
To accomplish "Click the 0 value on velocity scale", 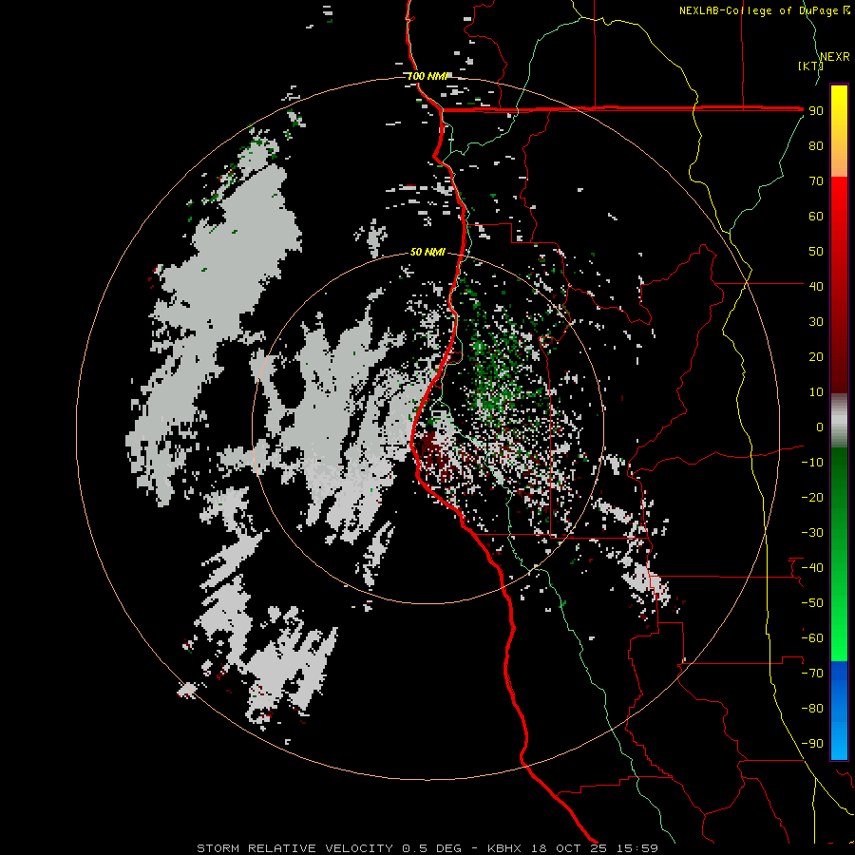I will (820, 427).
